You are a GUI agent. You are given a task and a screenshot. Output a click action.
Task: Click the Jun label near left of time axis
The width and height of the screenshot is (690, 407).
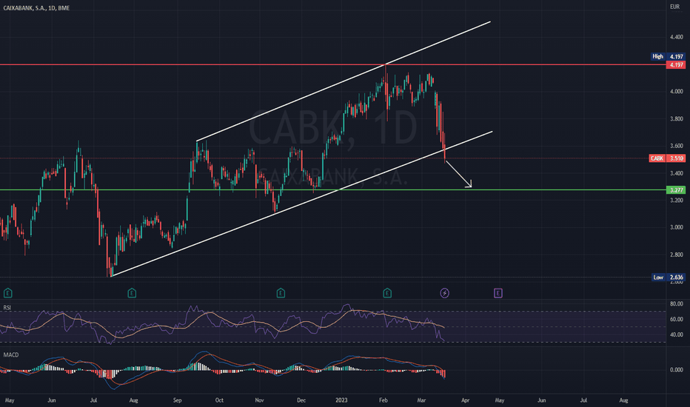tap(52, 400)
